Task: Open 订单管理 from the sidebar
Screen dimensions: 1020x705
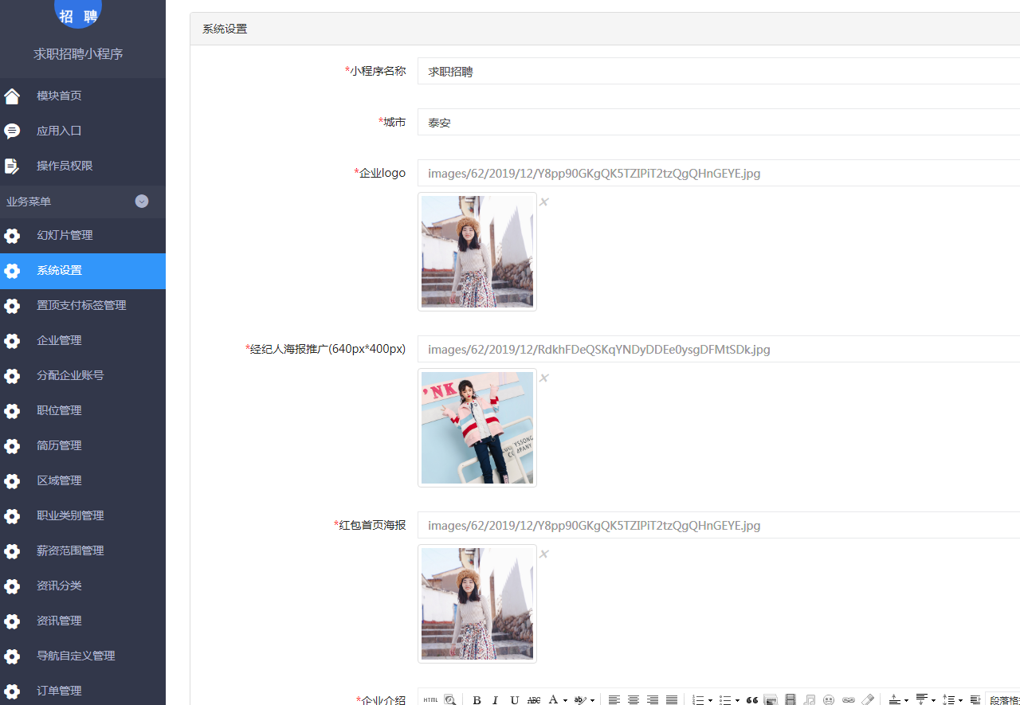Action: tap(59, 691)
